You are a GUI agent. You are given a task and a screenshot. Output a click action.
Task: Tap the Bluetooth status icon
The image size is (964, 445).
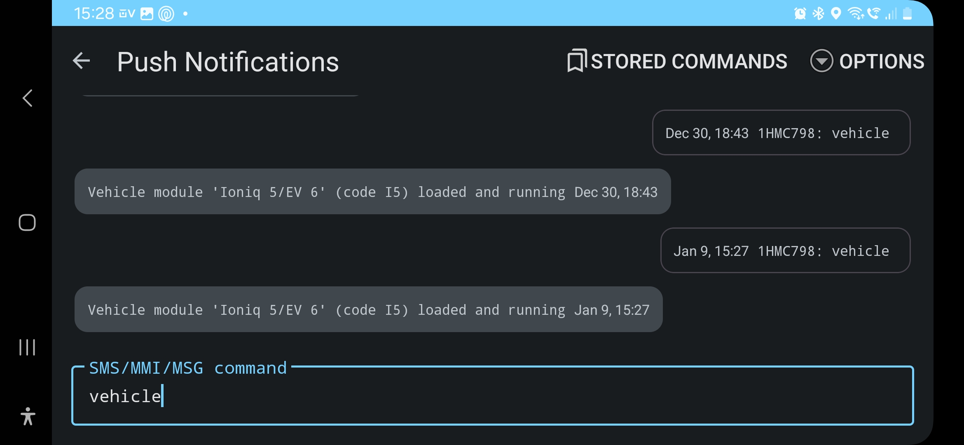pyautogui.click(x=818, y=14)
